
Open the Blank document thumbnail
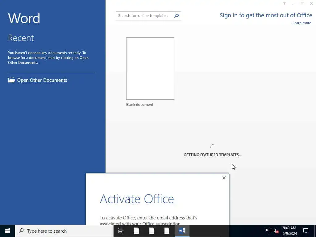150,68
